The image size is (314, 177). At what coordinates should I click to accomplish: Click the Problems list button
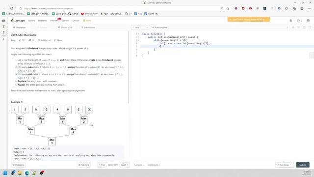[x=18, y=165]
